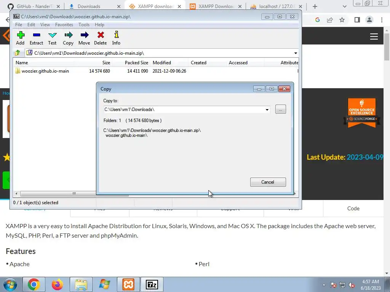The width and height of the screenshot is (390, 292).
Task: Open XAMPP from the taskbar
Action: tap(128, 284)
